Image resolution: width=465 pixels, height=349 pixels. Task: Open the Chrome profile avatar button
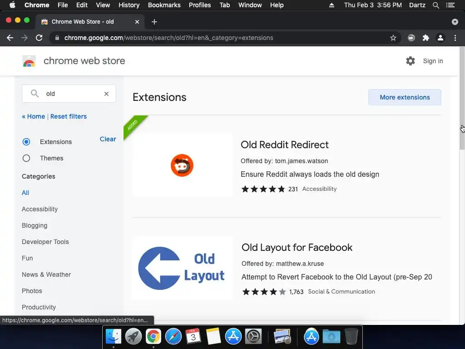(x=440, y=38)
